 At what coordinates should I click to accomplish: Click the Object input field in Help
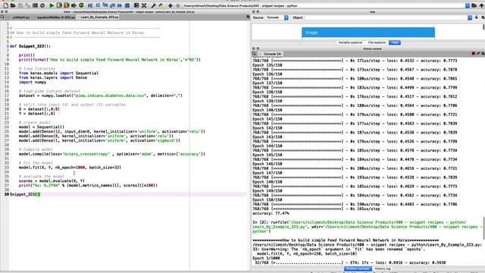[x=386, y=17]
